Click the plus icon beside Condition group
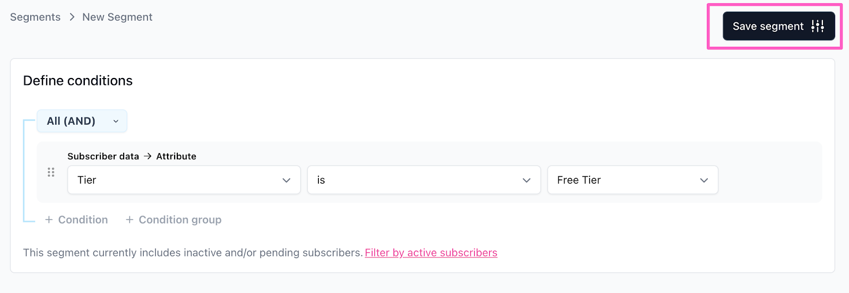 [x=129, y=220]
